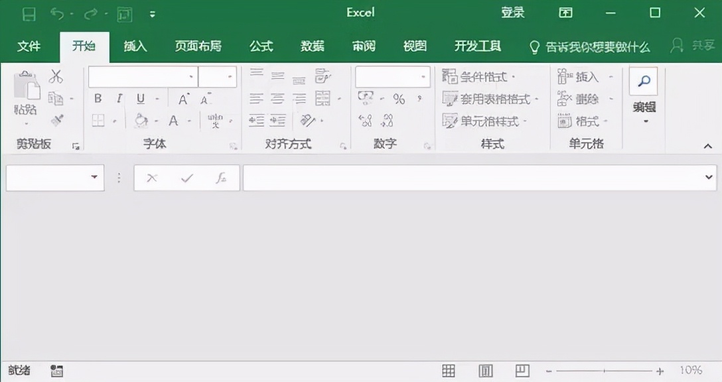
Task: Click the 删除 cells button
Action: coord(585,99)
